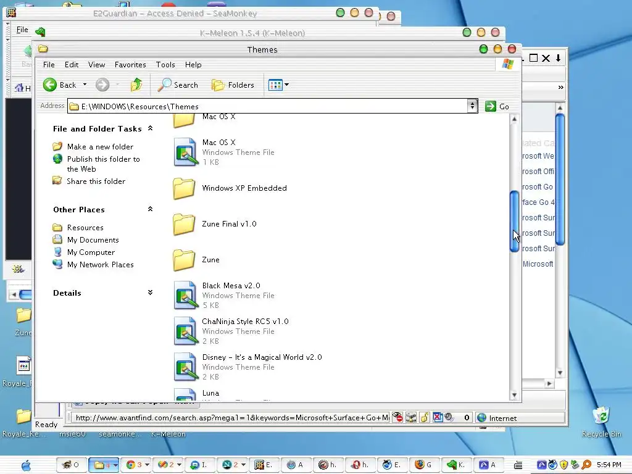
Task: Select the ChaNinja Style RC5 theme file icon
Action: (185, 331)
